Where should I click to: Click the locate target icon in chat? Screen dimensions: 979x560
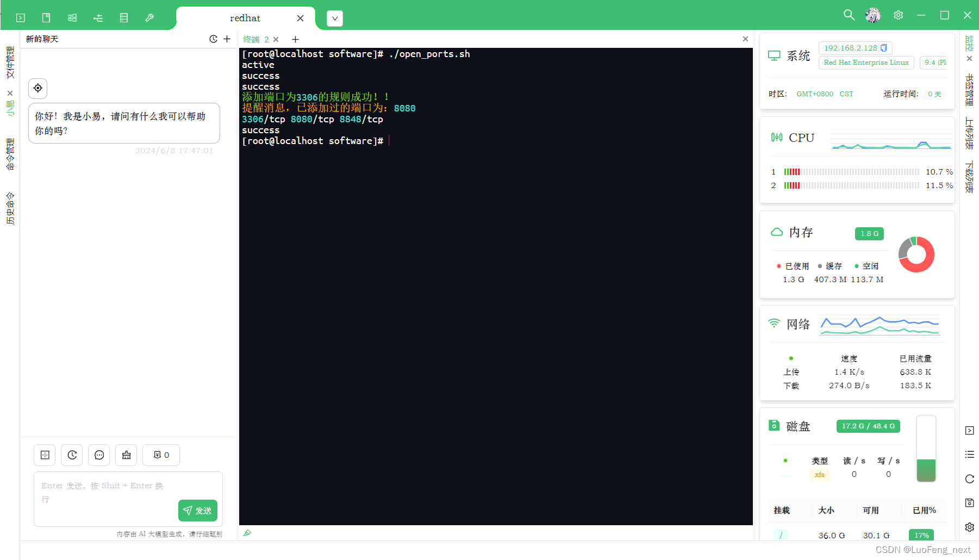38,88
